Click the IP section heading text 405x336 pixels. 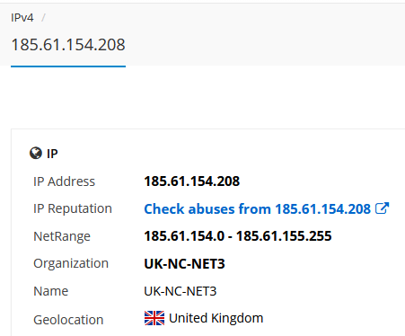pos(52,154)
